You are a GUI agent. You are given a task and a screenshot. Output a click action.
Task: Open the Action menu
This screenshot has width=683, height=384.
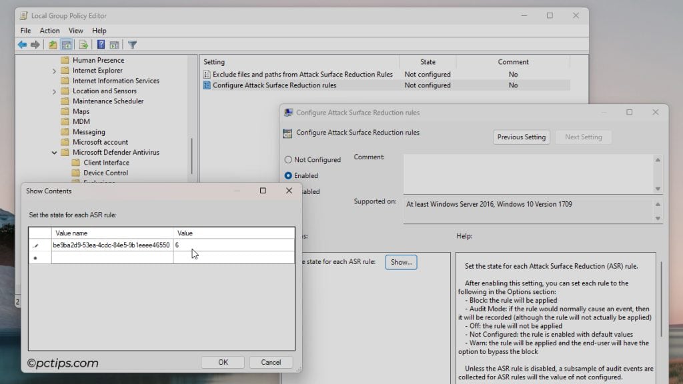[50, 30]
